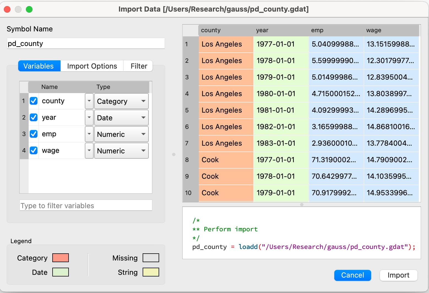Click the Import button
This screenshot has width=429, height=293.
[x=398, y=275]
